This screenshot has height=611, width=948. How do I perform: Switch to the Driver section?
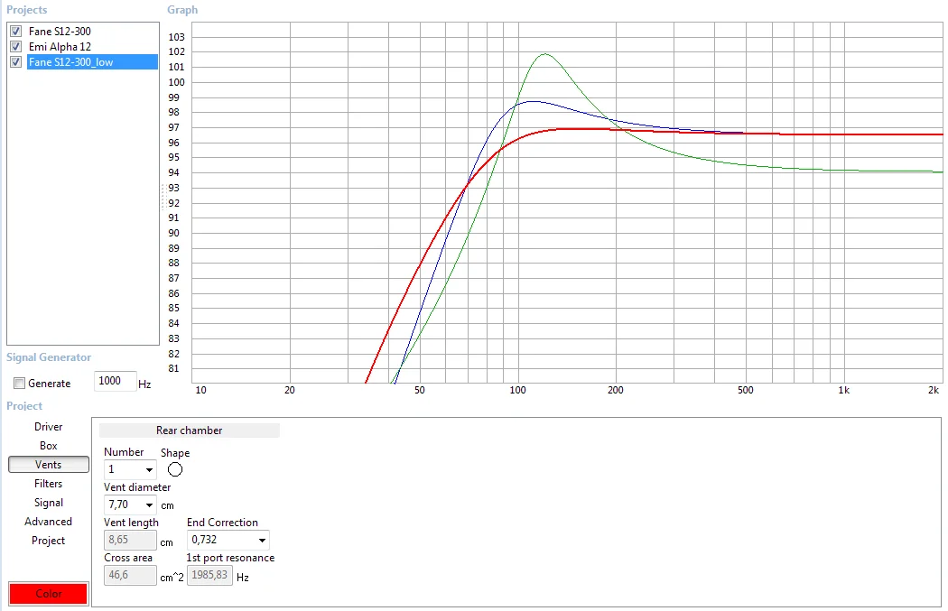tap(49, 427)
